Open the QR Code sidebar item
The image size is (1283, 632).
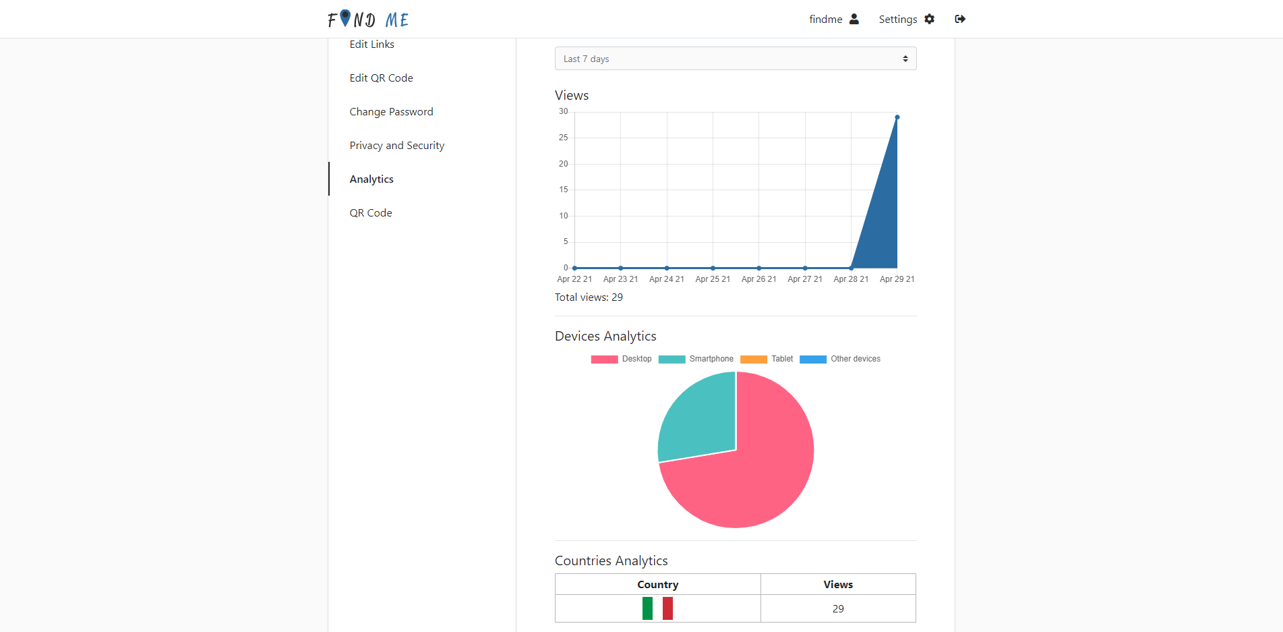(370, 213)
